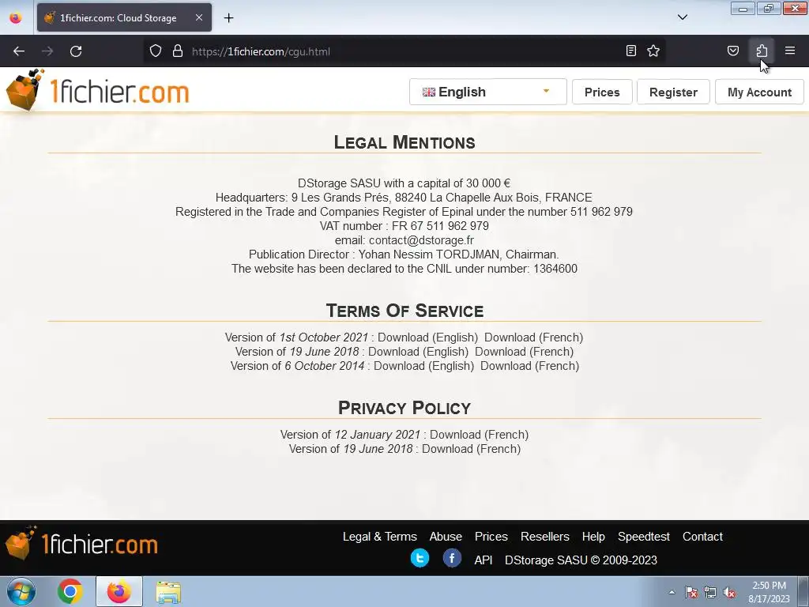809x607 pixels.
Task: Open Firefox View icon in tab bar
Action: tap(16, 18)
